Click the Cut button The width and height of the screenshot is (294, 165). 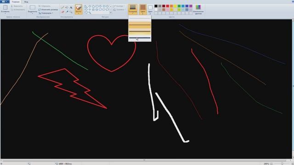(x=17, y=6)
